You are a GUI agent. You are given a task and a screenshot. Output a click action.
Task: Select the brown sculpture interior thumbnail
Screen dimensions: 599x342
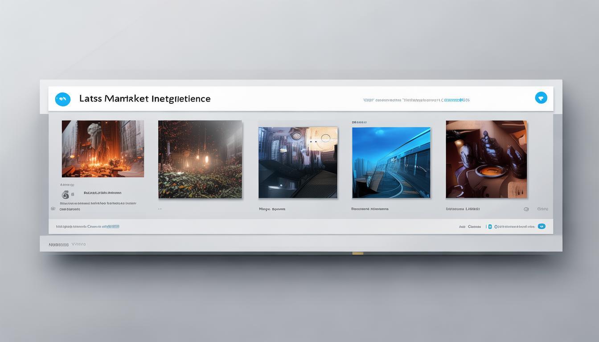[486, 159]
